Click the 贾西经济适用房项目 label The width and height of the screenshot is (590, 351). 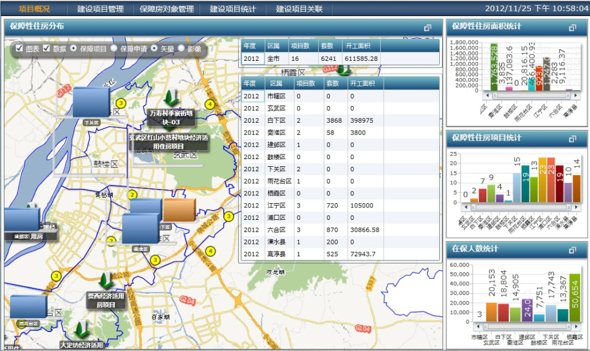[x=106, y=300]
